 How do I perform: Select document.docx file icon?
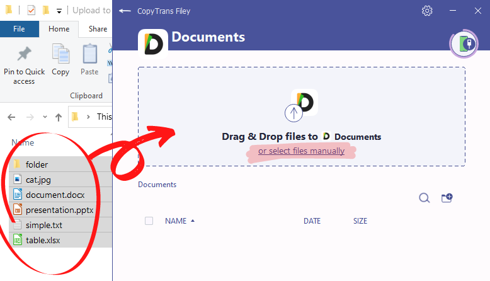(18, 195)
